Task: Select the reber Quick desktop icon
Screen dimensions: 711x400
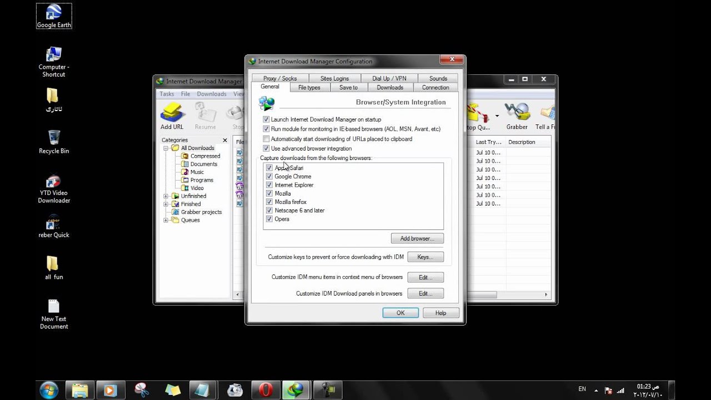Action: (x=54, y=227)
